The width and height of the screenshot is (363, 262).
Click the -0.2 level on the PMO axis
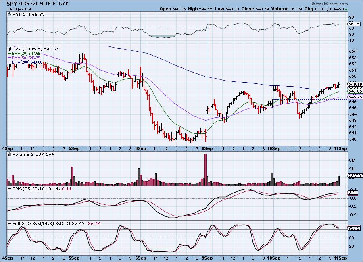(353, 206)
